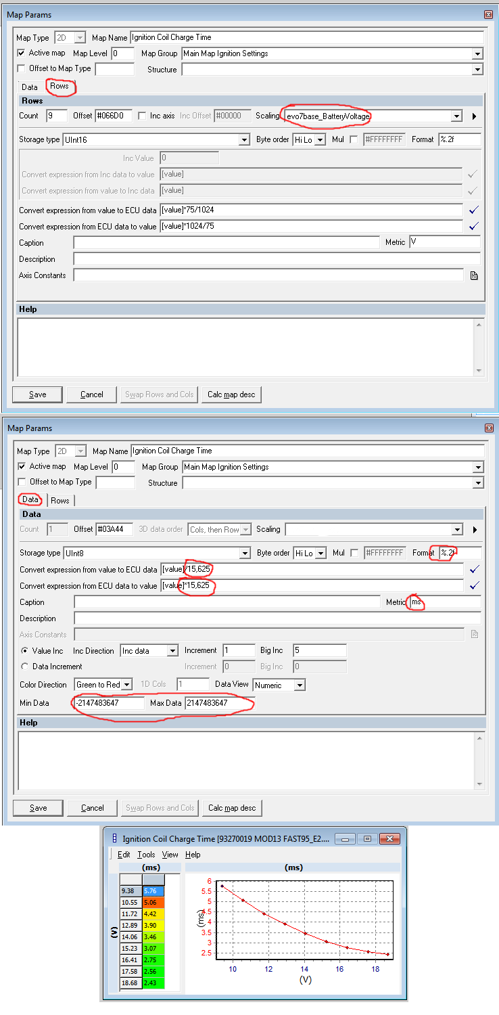Select the orange 5.06 ms table cell

click(153, 902)
